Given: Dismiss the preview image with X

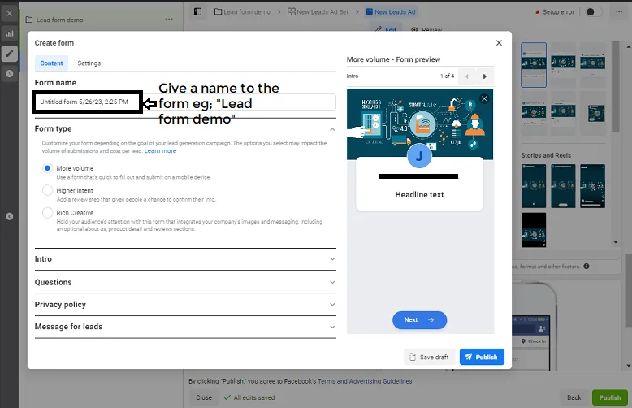Looking at the screenshot, I should 484,99.
